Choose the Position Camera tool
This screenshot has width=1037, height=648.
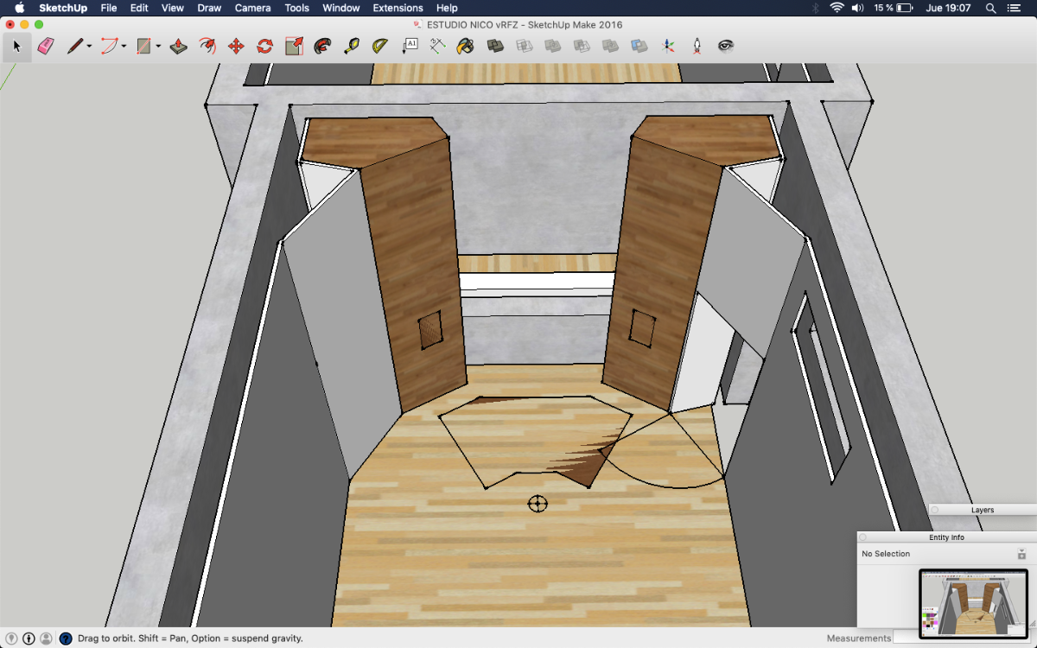697,46
